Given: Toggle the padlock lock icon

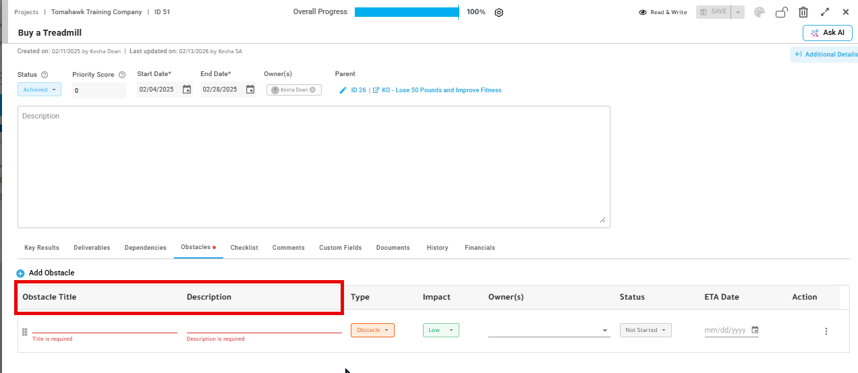Looking at the screenshot, I should (x=782, y=12).
